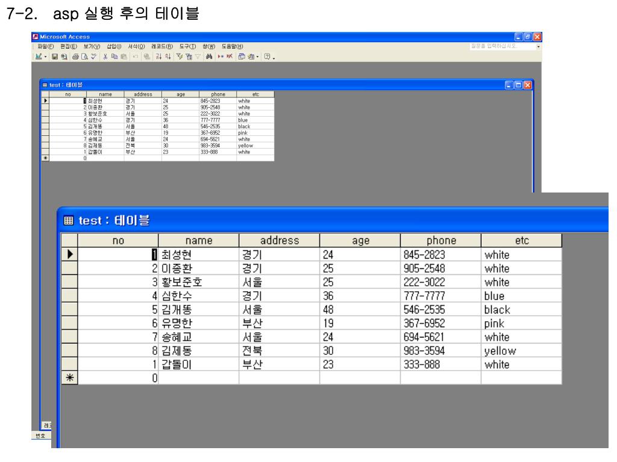617x462 pixels.
Task: Open the help question box dropdown arrow
Action: (538, 46)
